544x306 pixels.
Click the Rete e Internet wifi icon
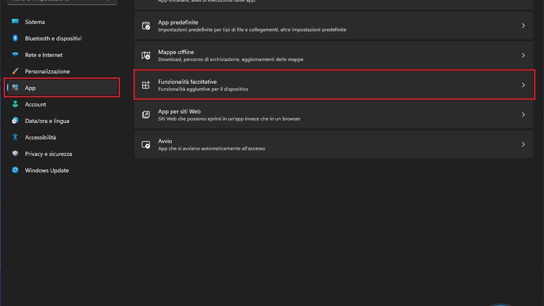pos(15,55)
